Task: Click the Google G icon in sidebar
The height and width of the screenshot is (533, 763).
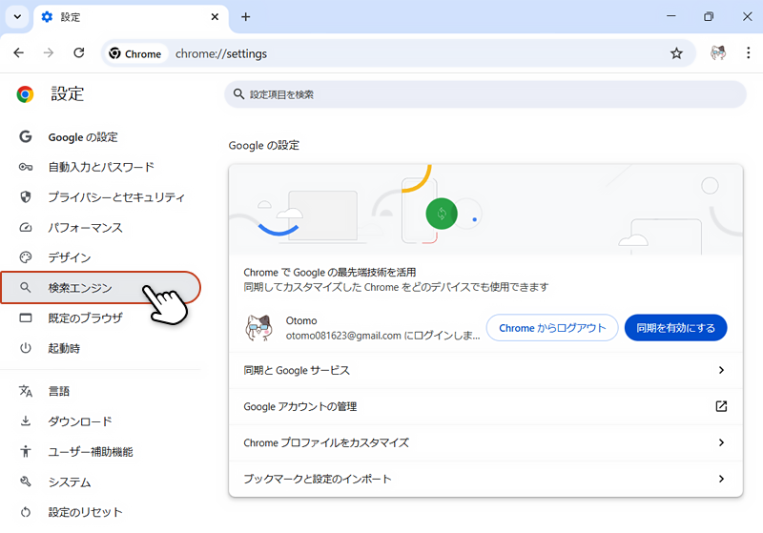Action: tap(26, 136)
